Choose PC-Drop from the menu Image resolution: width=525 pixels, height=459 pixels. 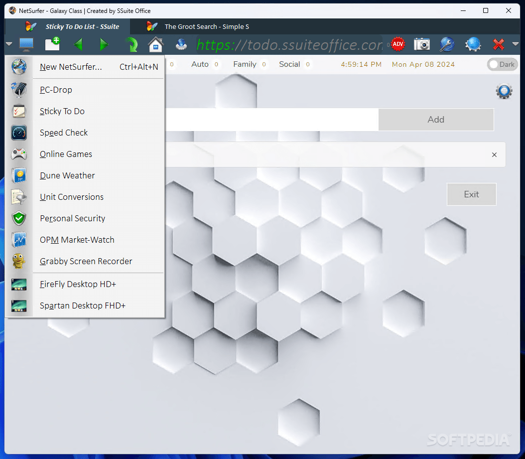coord(85,90)
